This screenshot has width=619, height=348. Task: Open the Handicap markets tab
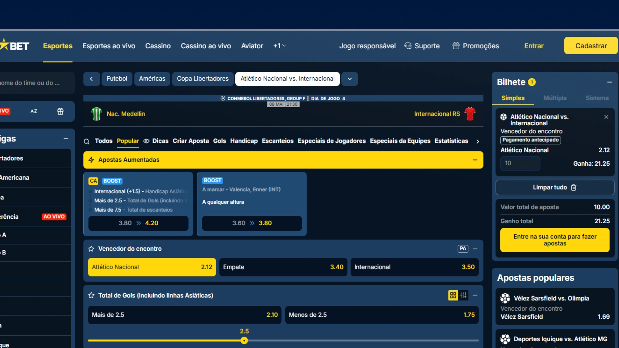(244, 141)
